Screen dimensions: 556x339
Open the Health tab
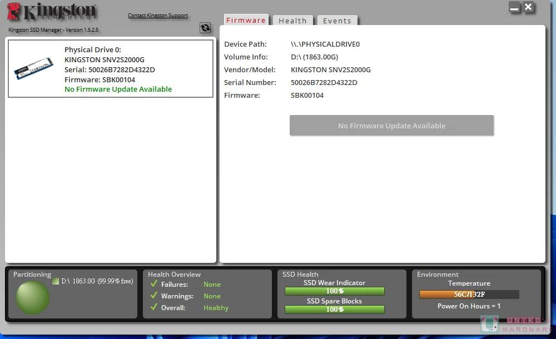[x=292, y=21]
